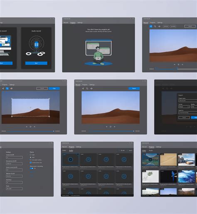The width and height of the screenshot is (197, 214).
Task: Click Cancel in the trim window toolbar
Action: [x=190, y=26]
